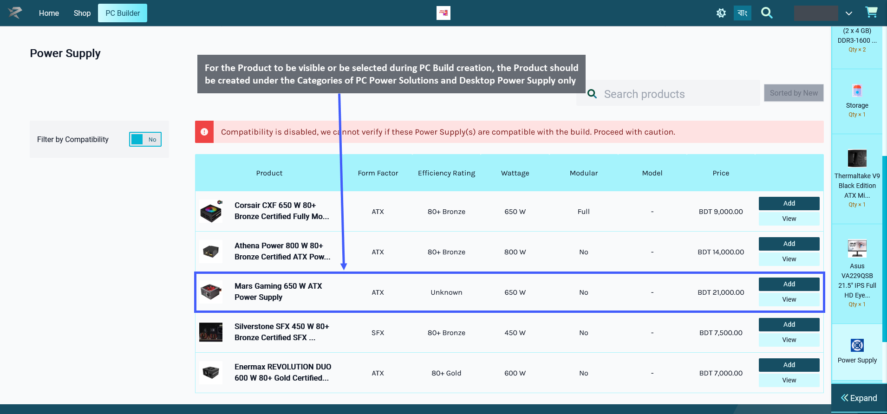Add Silverstone SFX 450 W power supply
This screenshot has width=887, height=414.
[x=789, y=324]
